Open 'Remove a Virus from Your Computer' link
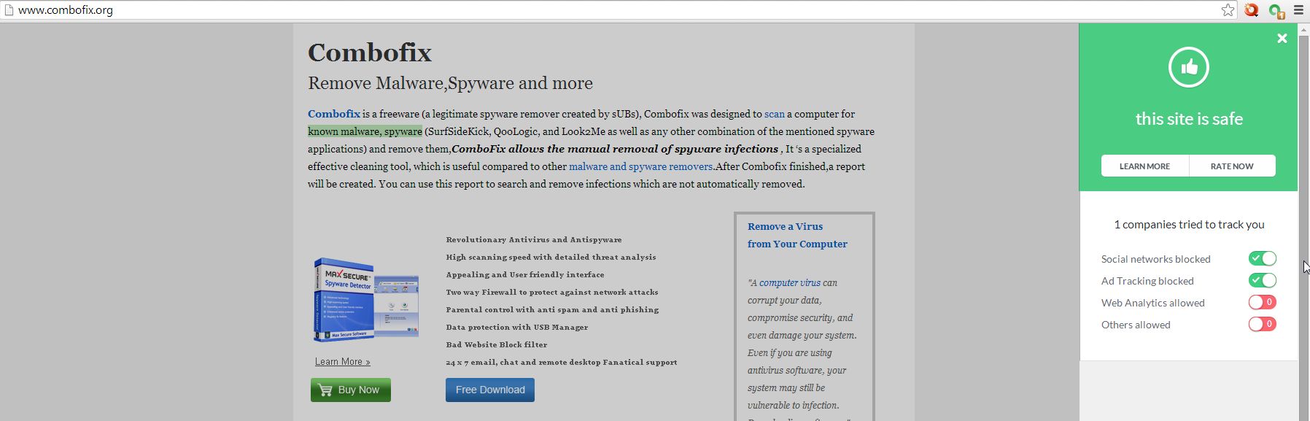The image size is (1310, 421). click(797, 235)
